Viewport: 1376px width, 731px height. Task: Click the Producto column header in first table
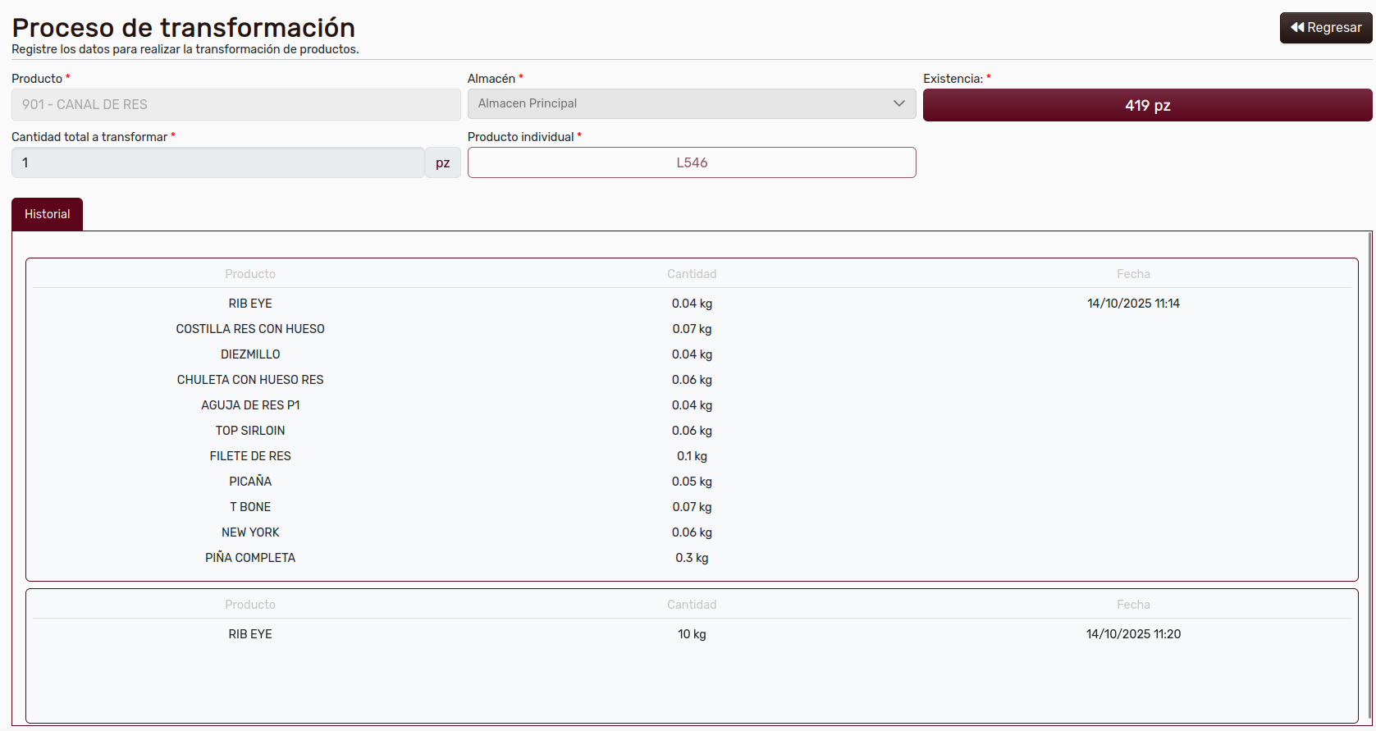click(250, 274)
